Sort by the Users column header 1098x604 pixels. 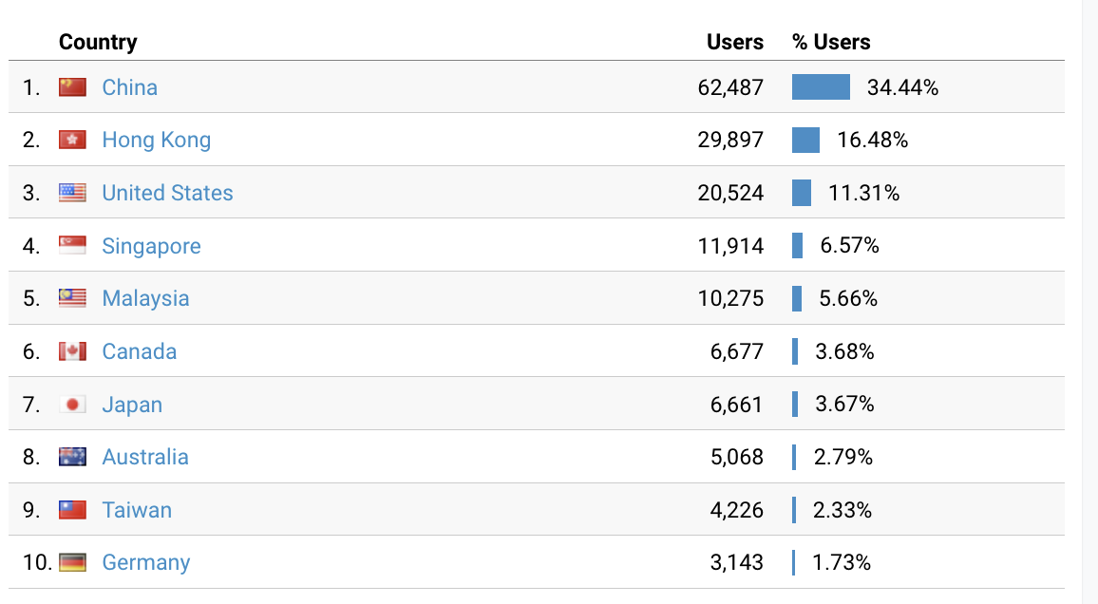[x=735, y=42]
